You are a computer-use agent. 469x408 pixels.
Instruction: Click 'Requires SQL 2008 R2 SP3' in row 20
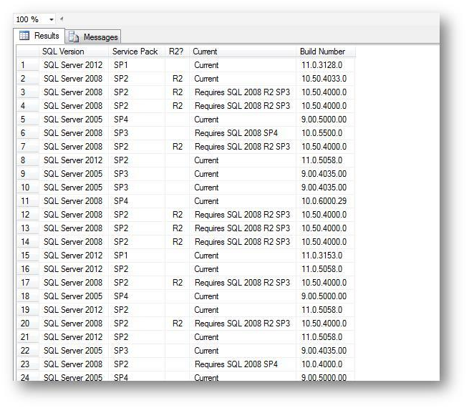pyautogui.click(x=242, y=323)
